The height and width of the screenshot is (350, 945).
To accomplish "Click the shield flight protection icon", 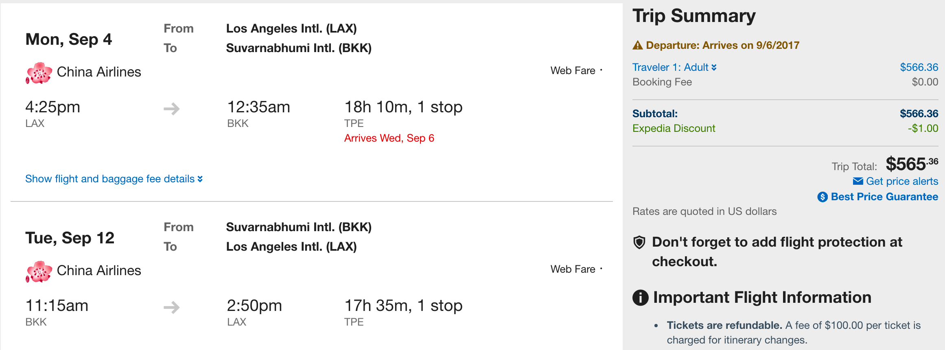I will 639,243.
